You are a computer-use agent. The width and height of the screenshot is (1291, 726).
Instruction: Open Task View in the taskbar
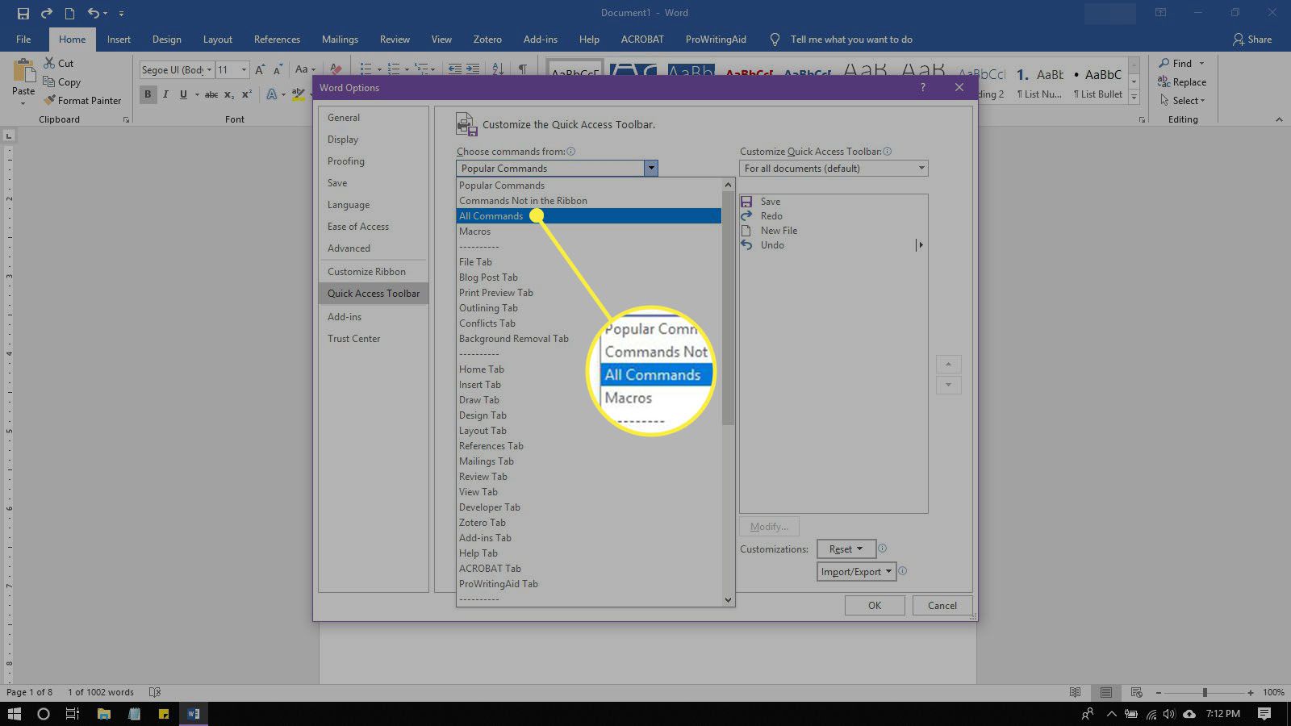72,714
